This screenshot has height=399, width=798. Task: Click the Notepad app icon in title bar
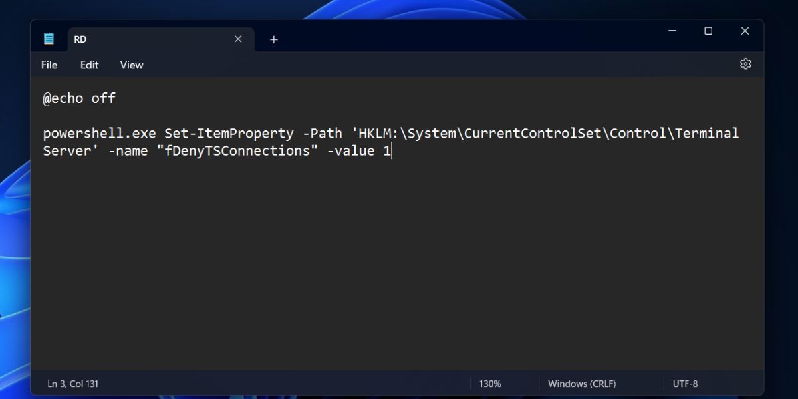pyautogui.click(x=49, y=39)
